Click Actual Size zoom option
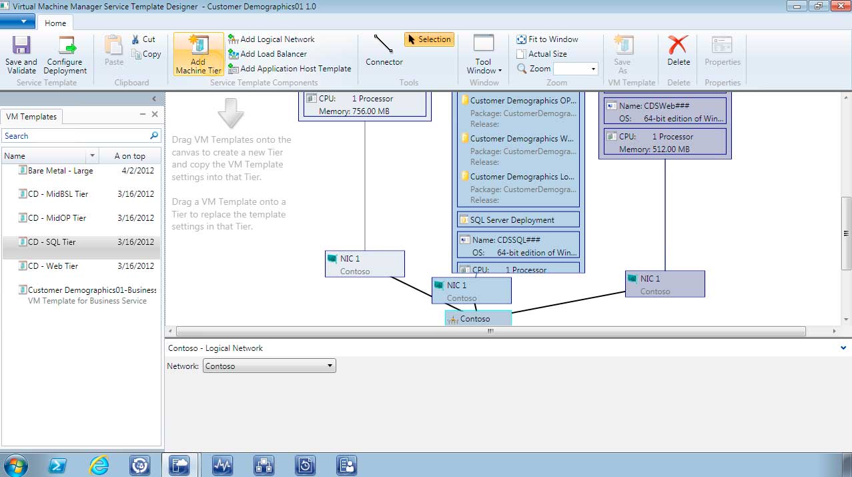Screen dimensions: 852x477 click(x=542, y=54)
